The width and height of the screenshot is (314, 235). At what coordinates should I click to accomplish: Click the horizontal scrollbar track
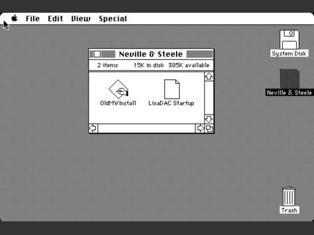pos(147,128)
